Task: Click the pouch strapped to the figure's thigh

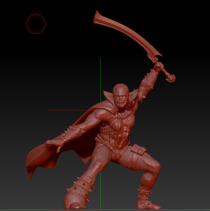Action: 138,150
